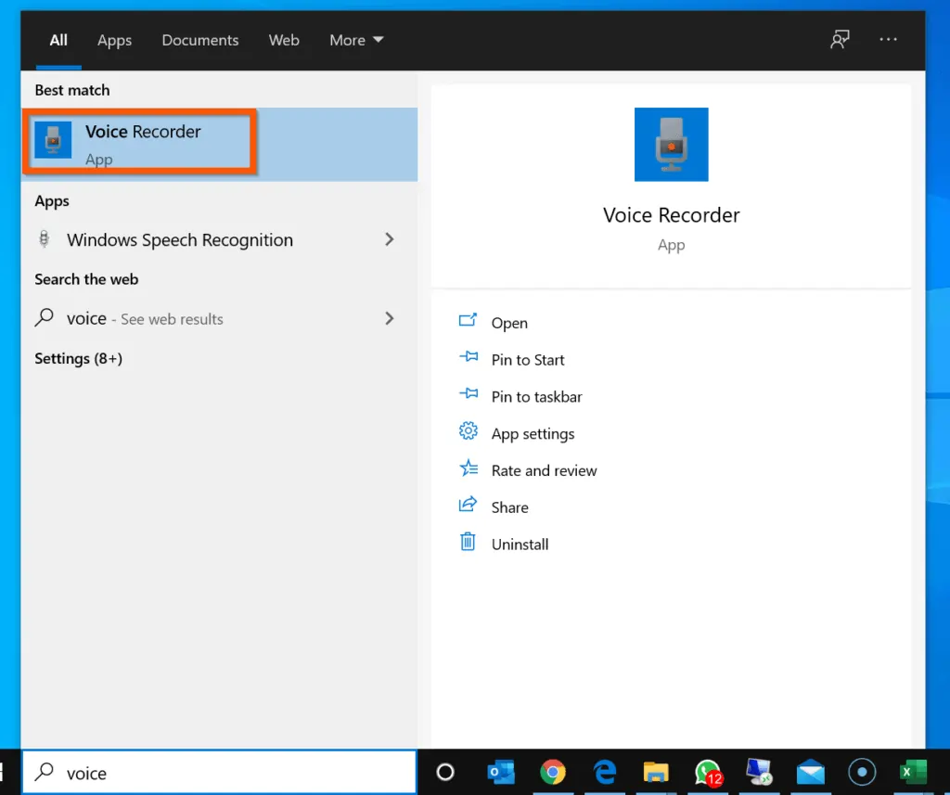Expand Windows Speech Recognition results
The height and width of the screenshot is (795, 950).
(389, 239)
